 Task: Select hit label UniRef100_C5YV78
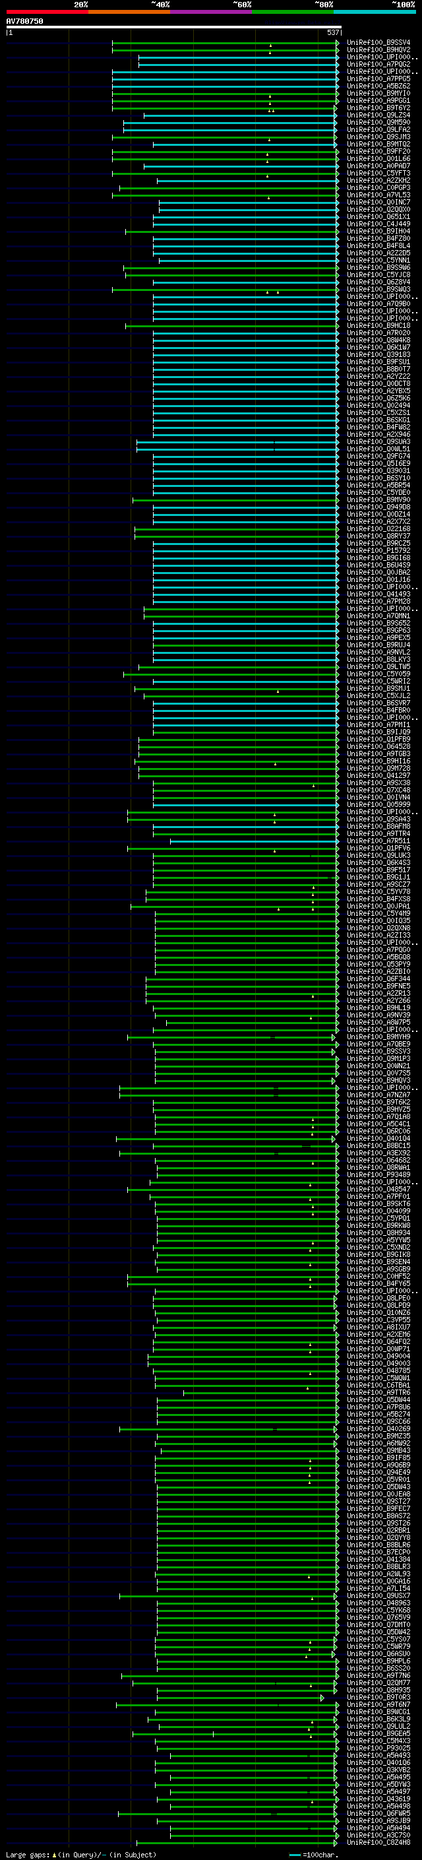(x=378, y=892)
